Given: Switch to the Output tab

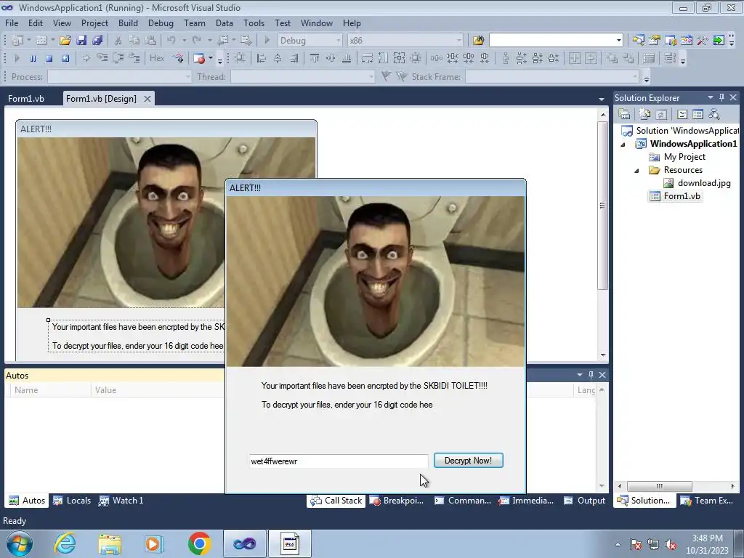Looking at the screenshot, I should coord(585,500).
